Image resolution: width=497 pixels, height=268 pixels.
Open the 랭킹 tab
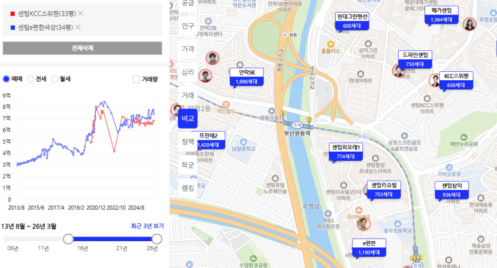pos(188,188)
